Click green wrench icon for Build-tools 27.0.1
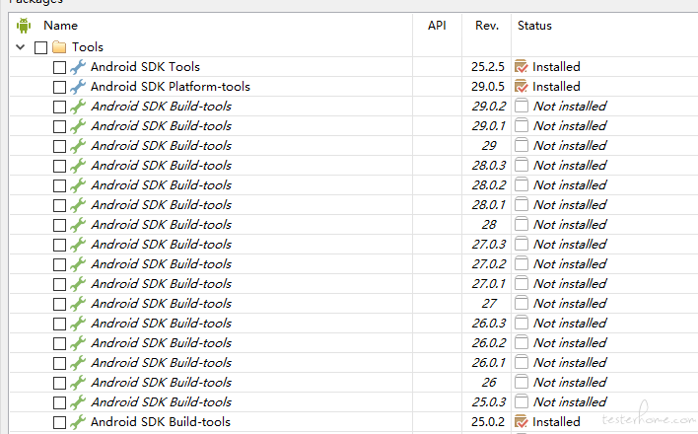This screenshot has width=698, height=434. pos(78,284)
